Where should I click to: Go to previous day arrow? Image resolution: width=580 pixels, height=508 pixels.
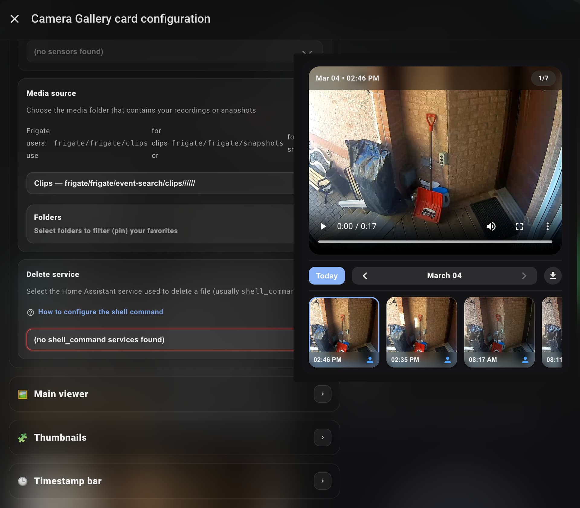coord(365,275)
